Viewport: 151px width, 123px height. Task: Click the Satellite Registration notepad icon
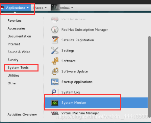pos(55,40)
